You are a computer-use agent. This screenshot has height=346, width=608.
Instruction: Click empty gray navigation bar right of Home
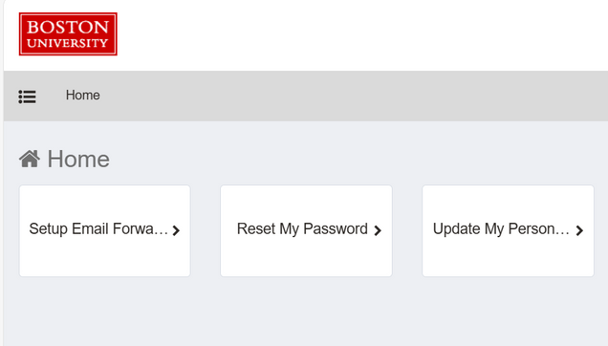(x=349, y=96)
